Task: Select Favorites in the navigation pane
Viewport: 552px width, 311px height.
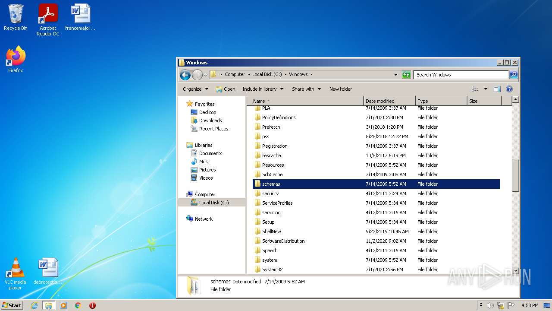Action: point(204,104)
